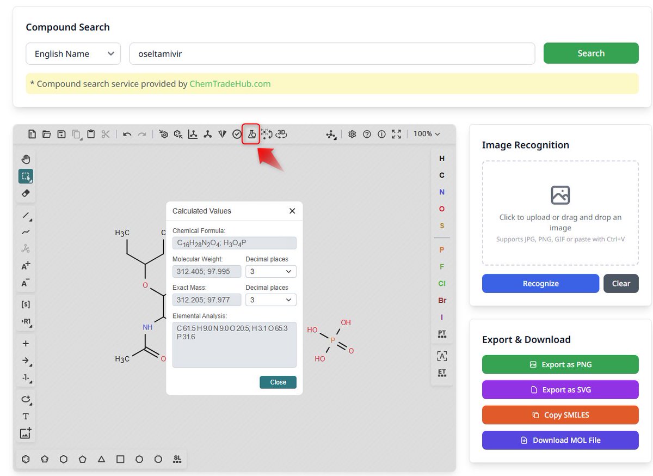Open the editor Settings gear icon
Viewport: 653px width, 476px height.
tap(352, 134)
